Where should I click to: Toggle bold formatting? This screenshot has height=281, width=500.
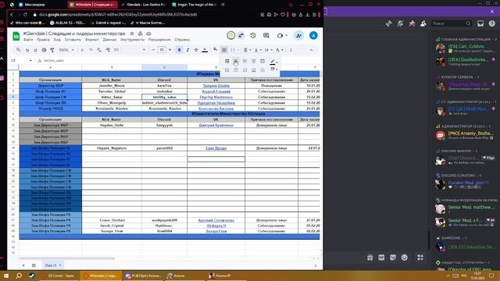pos(179,50)
